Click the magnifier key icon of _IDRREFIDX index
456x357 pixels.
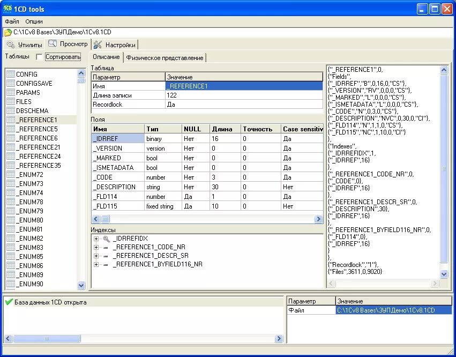pos(107,239)
